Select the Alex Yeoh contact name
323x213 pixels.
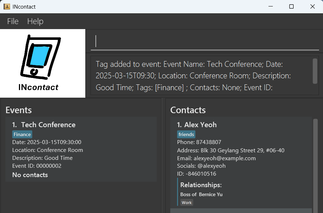tap(200, 125)
